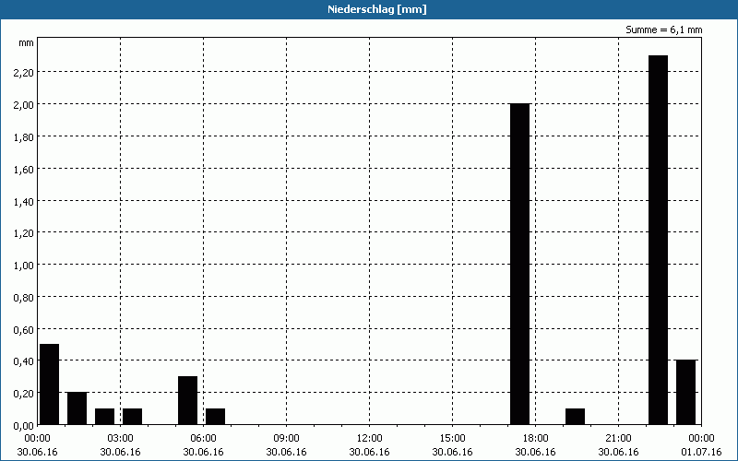Click the 'Summe = 6,1 mm' total label
The width and height of the screenshot is (738, 461).
click(x=663, y=30)
